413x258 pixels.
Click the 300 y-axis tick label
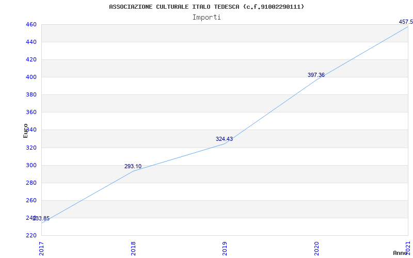coord(31,165)
